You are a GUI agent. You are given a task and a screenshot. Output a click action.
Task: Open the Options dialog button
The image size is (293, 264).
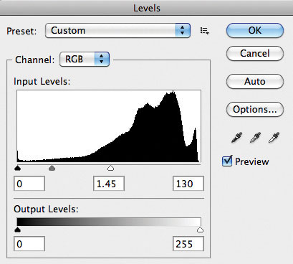[255, 109]
